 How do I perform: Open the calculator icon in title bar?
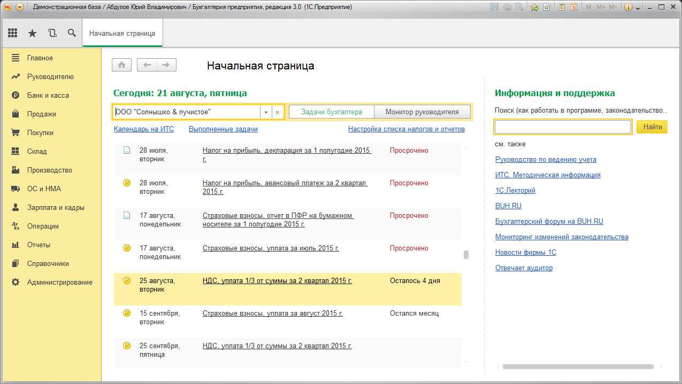(x=561, y=7)
